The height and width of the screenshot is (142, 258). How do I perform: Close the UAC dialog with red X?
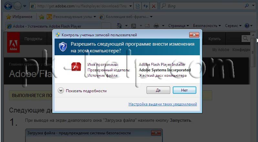194,35
